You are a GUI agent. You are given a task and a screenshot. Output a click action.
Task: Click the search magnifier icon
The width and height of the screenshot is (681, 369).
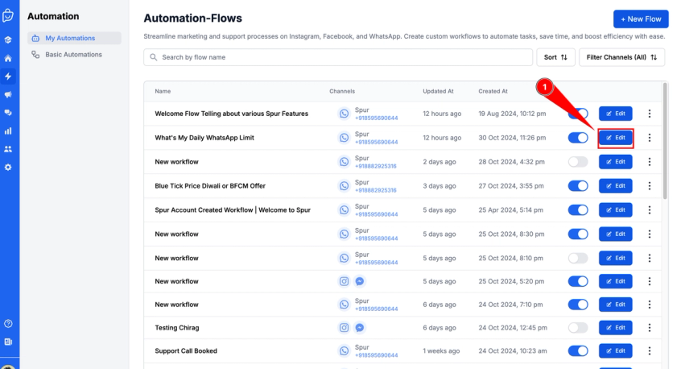[153, 57]
